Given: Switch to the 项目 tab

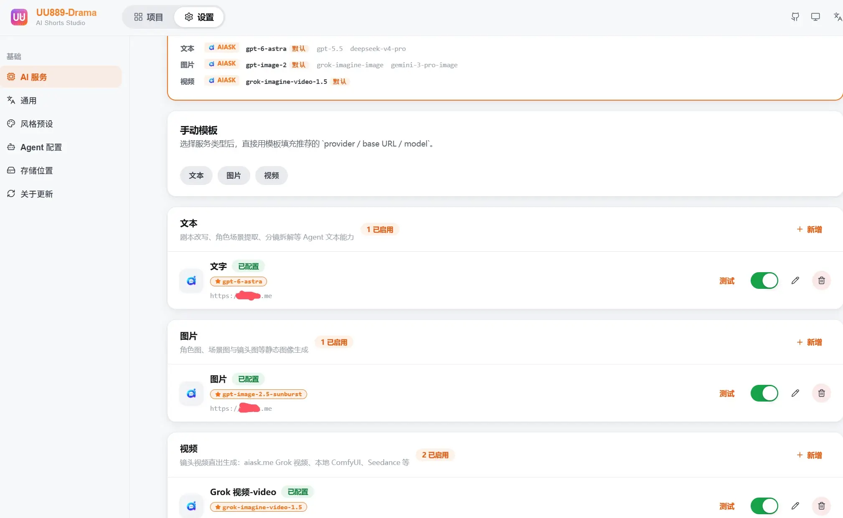Looking at the screenshot, I should 148,17.
